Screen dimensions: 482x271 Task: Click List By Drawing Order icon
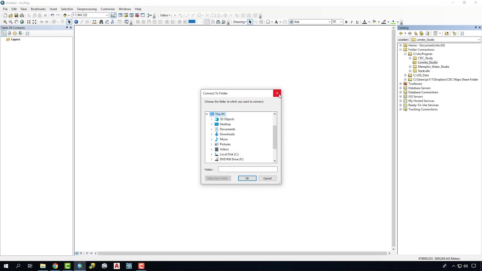click(3, 33)
